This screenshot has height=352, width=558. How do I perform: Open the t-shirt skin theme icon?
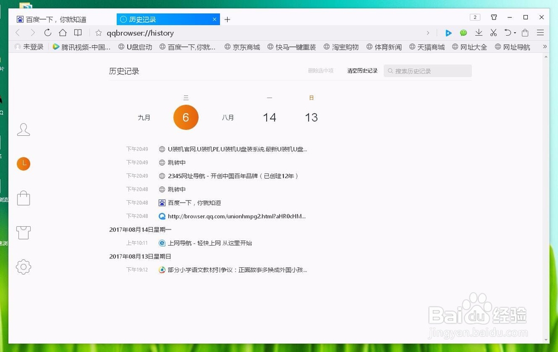click(x=23, y=232)
